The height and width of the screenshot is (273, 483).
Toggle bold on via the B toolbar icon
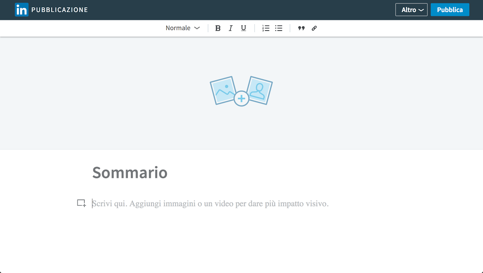click(x=218, y=28)
